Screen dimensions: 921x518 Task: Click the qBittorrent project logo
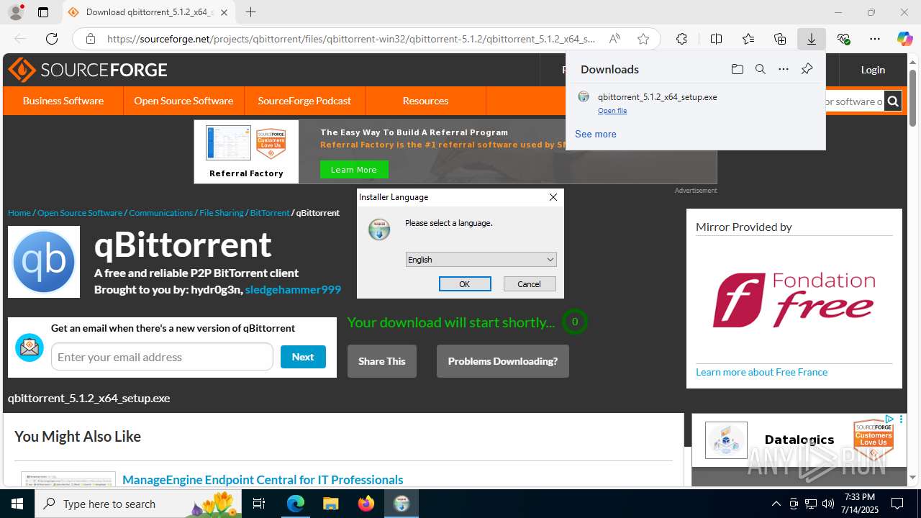click(44, 262)
